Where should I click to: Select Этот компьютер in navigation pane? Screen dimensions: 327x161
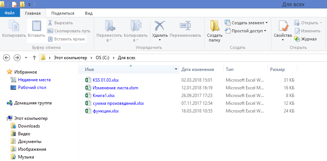31,118
